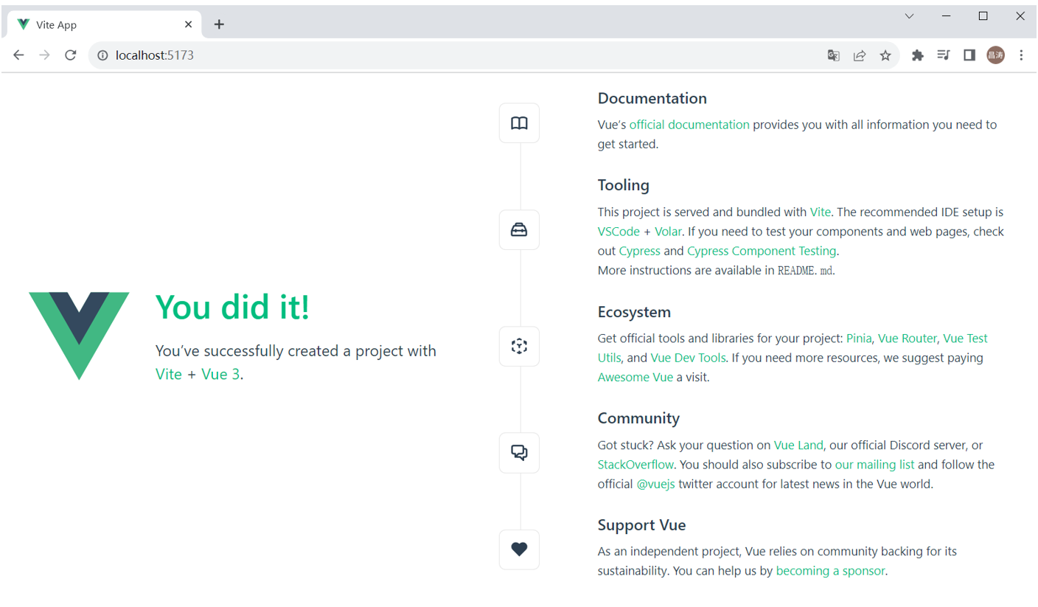Click the browser forward arrow

(x=44, y=55)
